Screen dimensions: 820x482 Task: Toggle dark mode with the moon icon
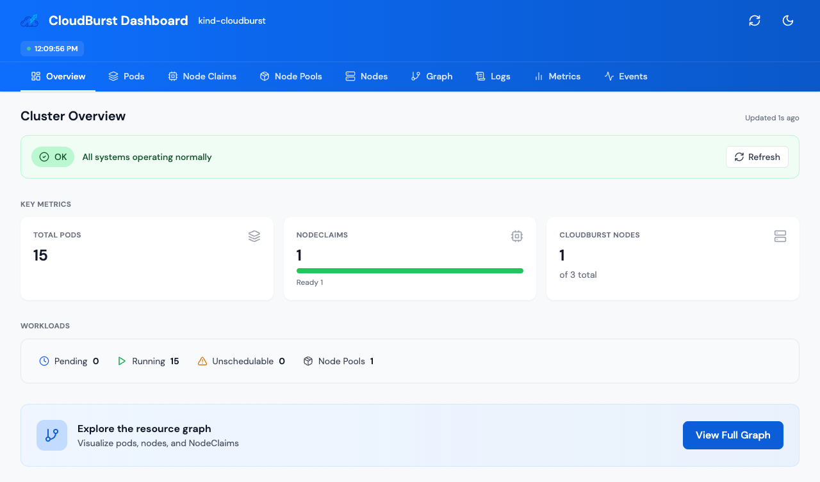click(x=788, y=20)
